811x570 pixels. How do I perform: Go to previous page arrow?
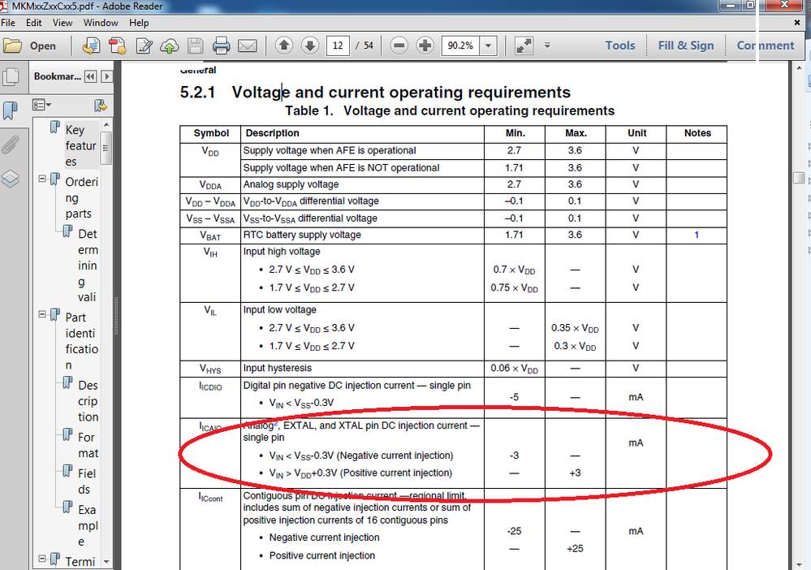pyautogui.click(x=284, y=45)
